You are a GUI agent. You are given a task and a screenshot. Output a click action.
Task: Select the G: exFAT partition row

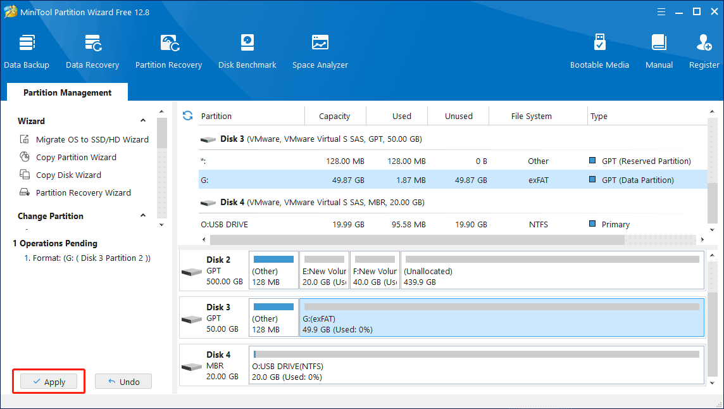(453, 180)
